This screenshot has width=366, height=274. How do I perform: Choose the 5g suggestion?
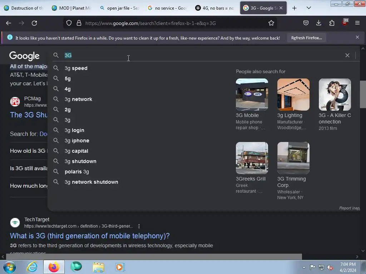[x=68, y=78]
